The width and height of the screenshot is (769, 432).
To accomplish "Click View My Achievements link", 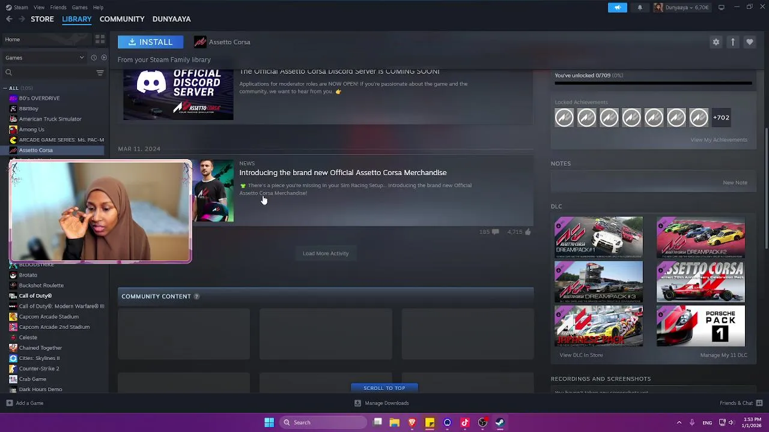I will (719, 140).
